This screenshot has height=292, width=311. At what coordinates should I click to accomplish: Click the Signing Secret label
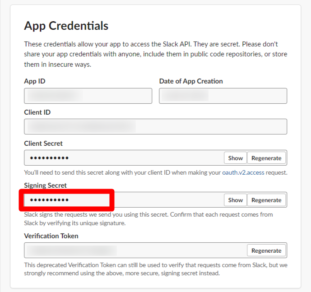[45, 185]
